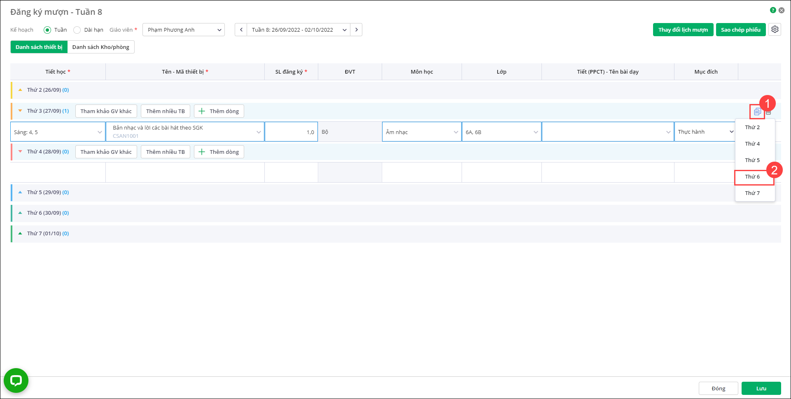Click the delete trash icon on Thứ 3 row

point(769,112)
